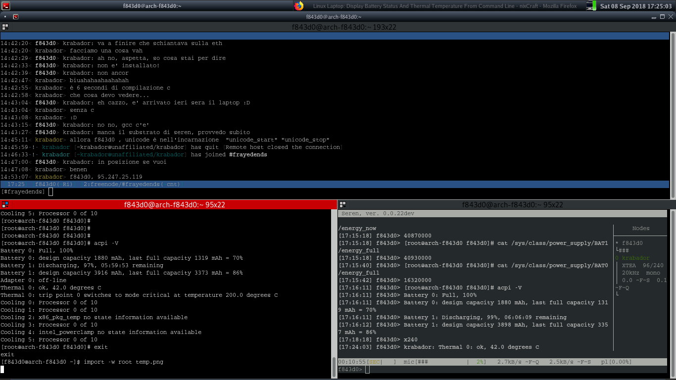The height and width of the screenshot is (380, 676).
Task: Click the shell cursor below the import command
Action: tap(2, 369)
